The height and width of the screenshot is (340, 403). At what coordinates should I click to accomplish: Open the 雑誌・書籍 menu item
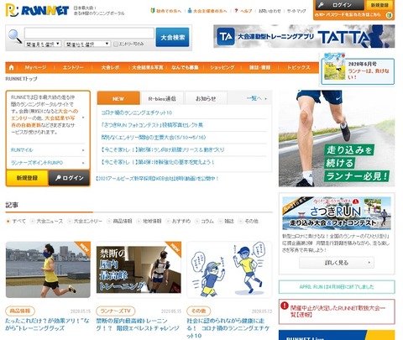259,67
